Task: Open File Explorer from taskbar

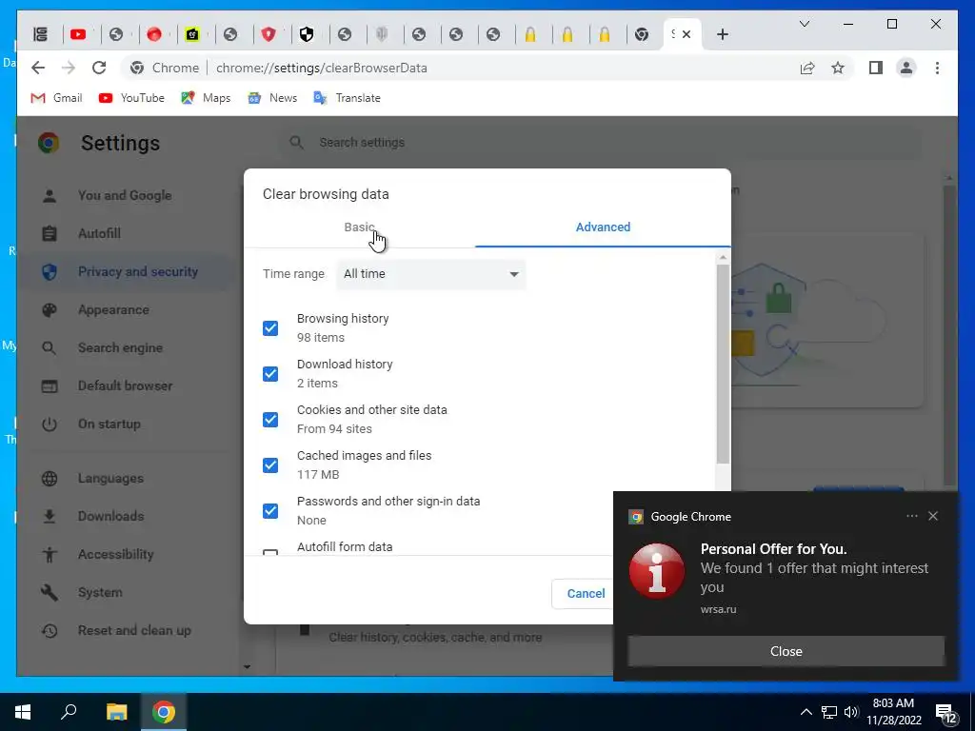Action: [x=116, y=712]
